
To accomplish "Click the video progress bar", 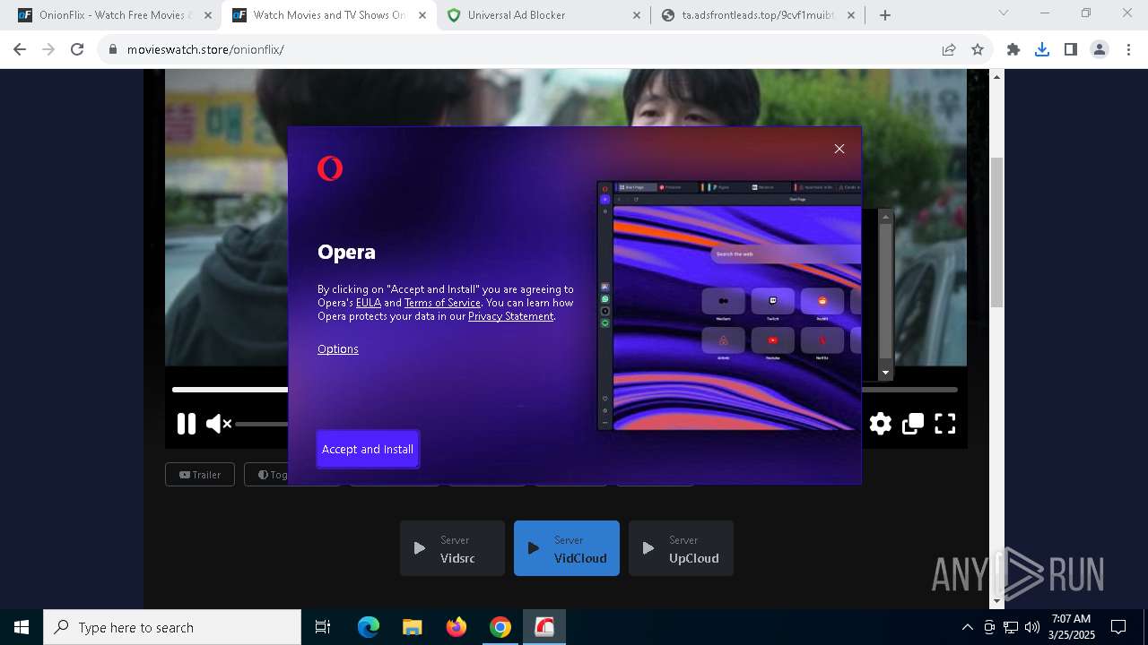I will coord(565,390).
